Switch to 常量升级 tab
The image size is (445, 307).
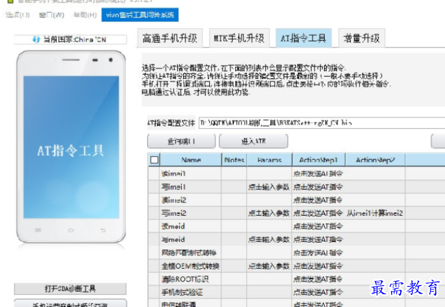[x=362, y=38]
